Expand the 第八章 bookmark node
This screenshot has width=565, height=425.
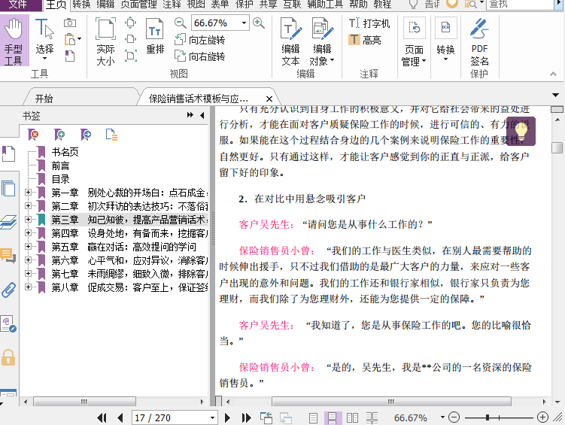(x=28, y=287)
